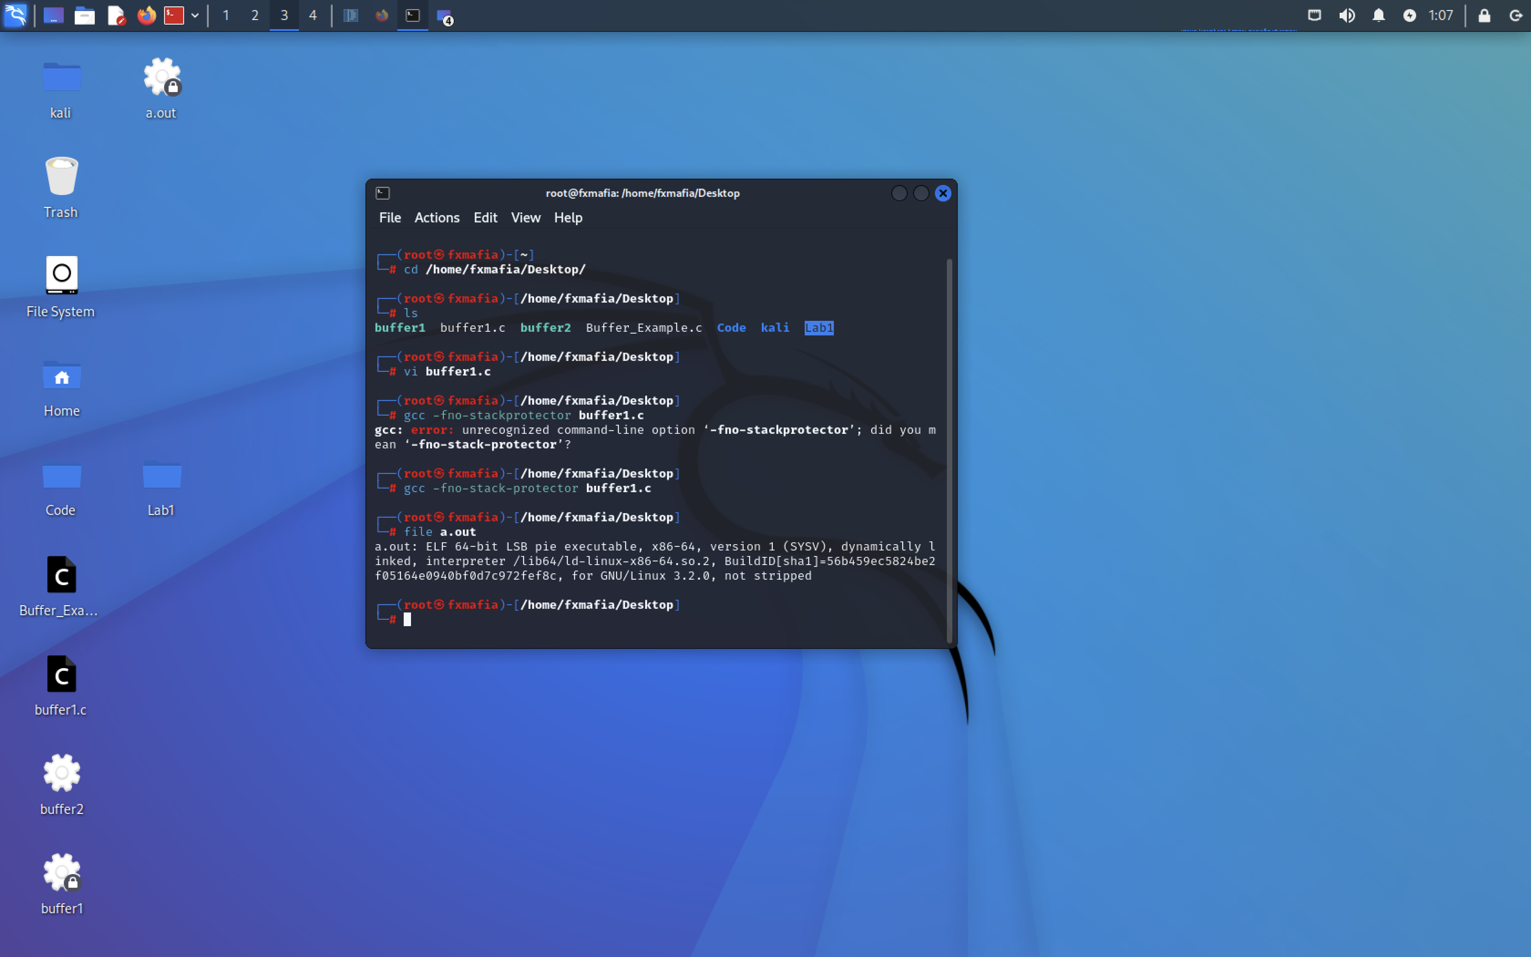Screen dimensions: 1531x957
Task: Select the Buffer_Exa... C file icon
Action: (59, 586)
